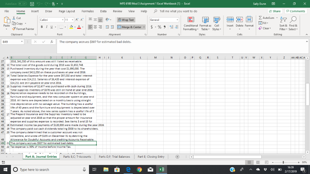310x174 pixels.
Task: Click the Format Painter icon
Action: coord(15,29)
